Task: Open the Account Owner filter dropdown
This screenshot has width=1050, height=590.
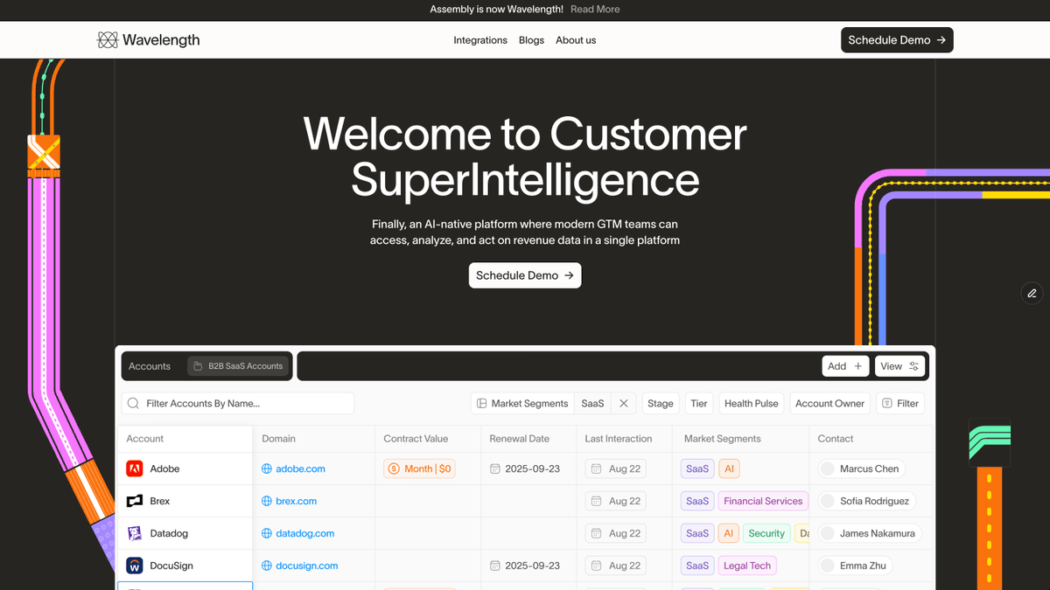Action: coord(829,404)
